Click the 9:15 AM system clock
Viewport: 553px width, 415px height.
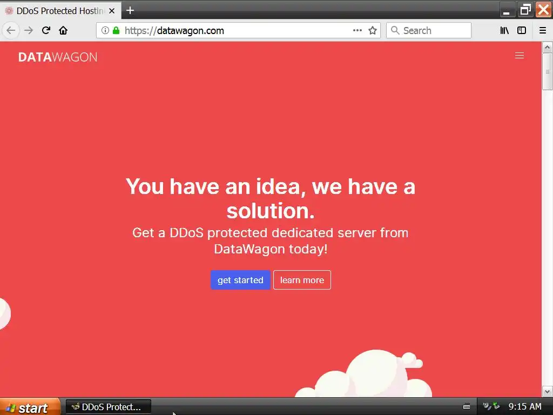pyautogui.click(x=525, y=407)
